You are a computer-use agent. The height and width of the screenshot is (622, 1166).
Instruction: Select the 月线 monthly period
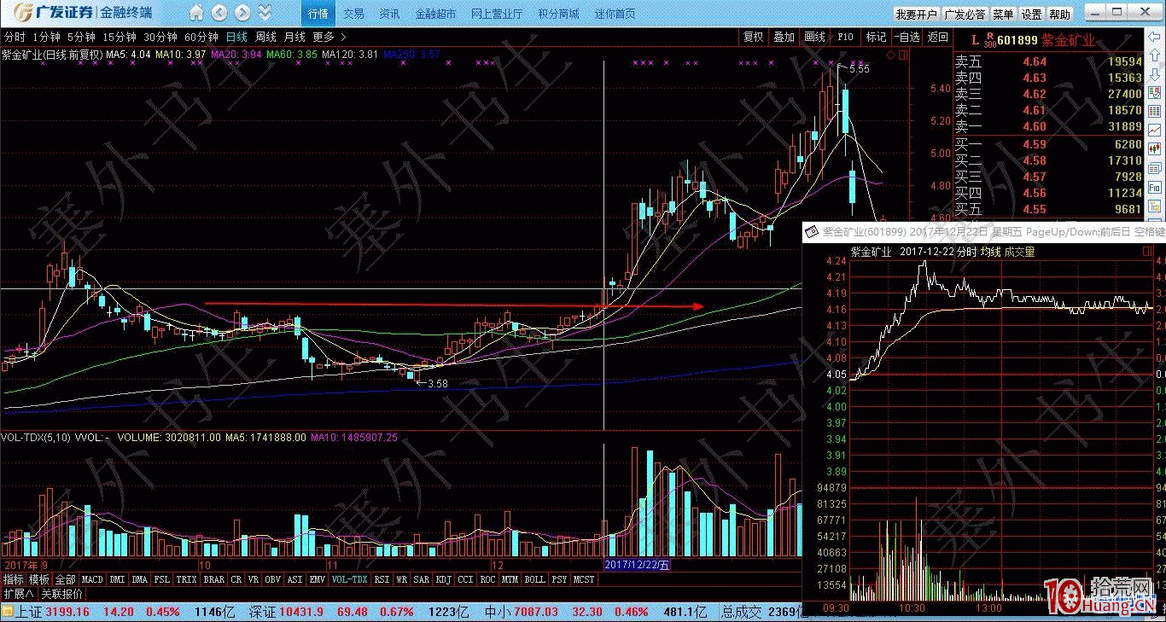pos(294,38)
